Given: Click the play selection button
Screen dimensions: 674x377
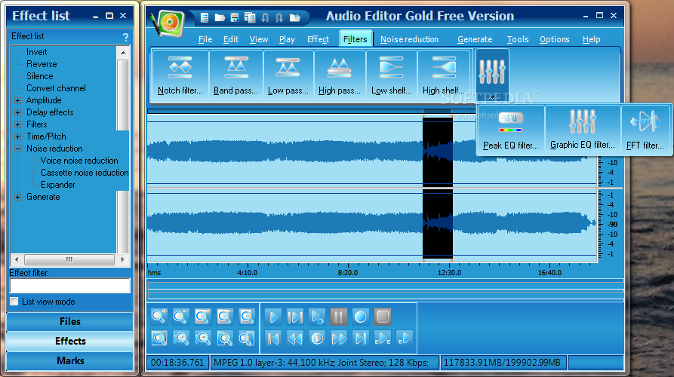Looking at the screenshot, I should click(x=295, y=317).
